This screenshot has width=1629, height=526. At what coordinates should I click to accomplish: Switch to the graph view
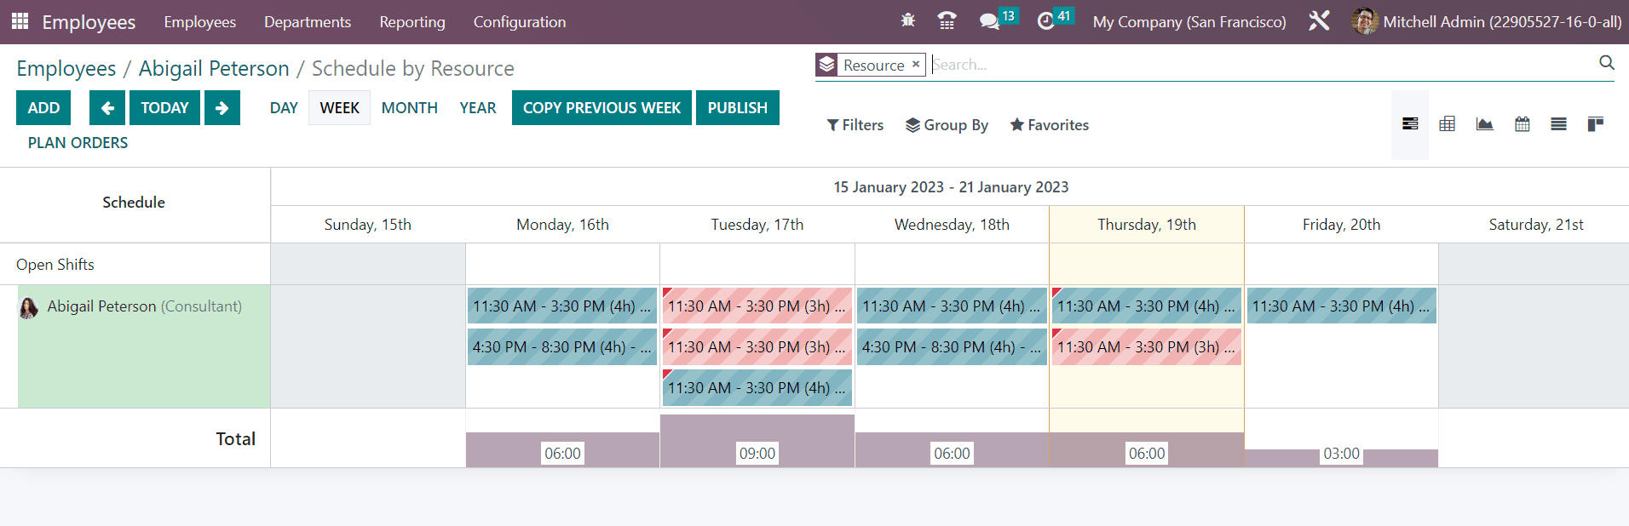point(1484,124)
